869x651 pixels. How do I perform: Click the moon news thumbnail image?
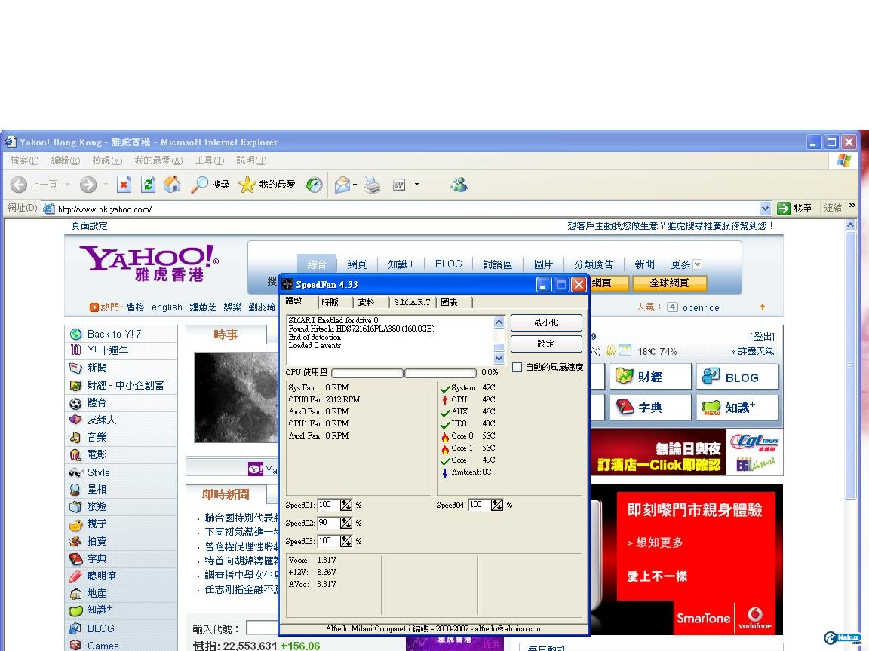236,398
